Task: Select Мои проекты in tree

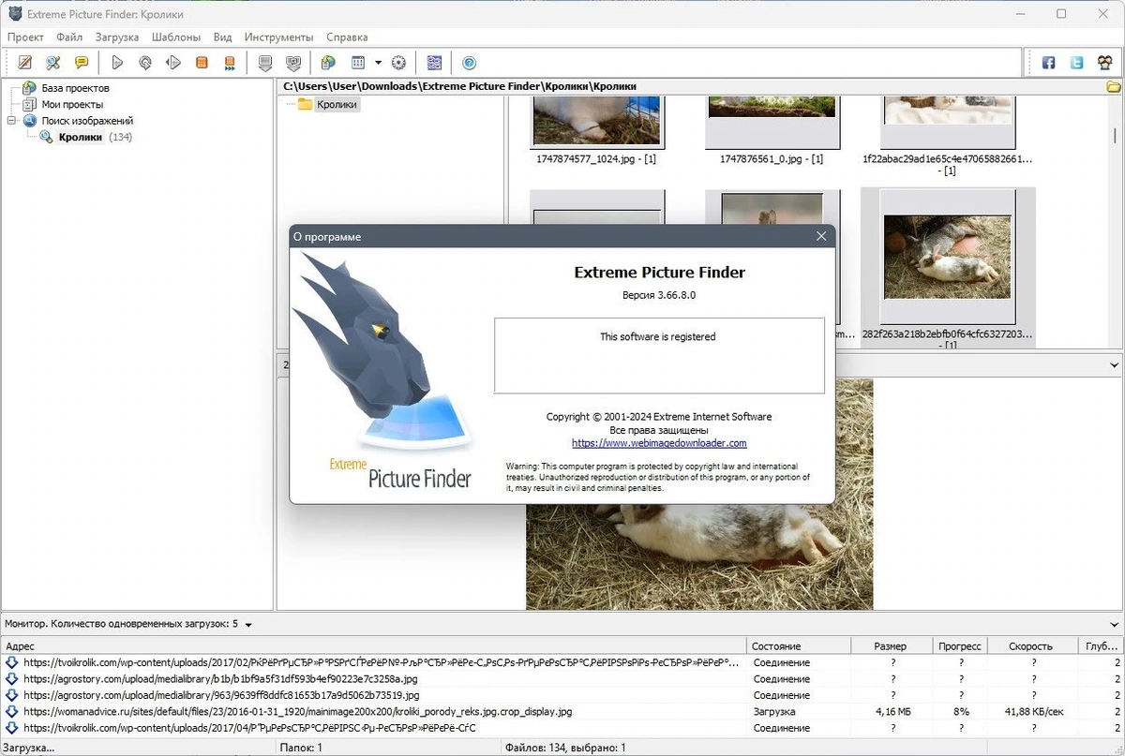Action: (72, 104)
